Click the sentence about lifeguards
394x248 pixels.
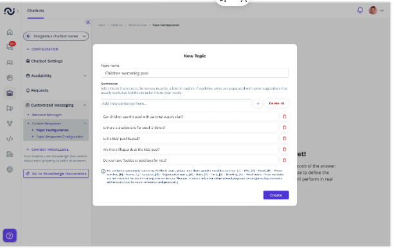pyautogui.click(x=190, y=149)
